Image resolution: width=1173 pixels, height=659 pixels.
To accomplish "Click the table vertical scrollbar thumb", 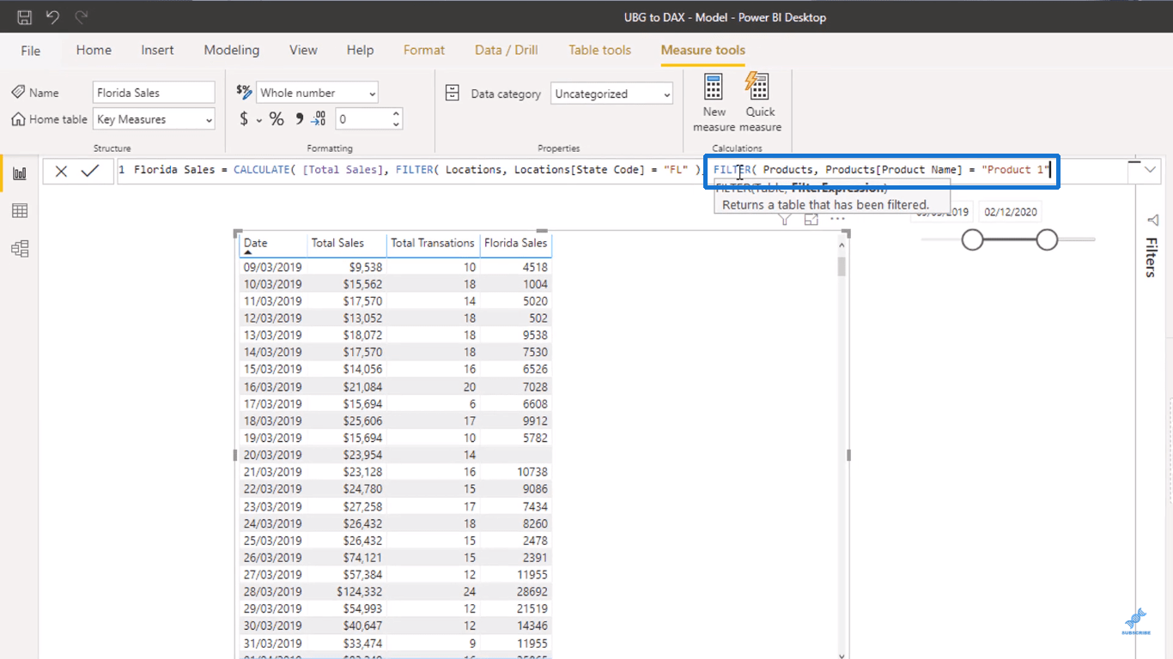I will pyautogui.click(x=842, y=266).
